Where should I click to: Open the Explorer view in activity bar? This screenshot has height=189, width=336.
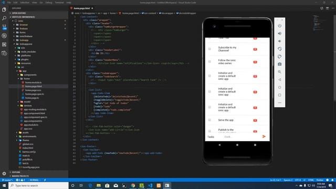[x=4, y=9]
